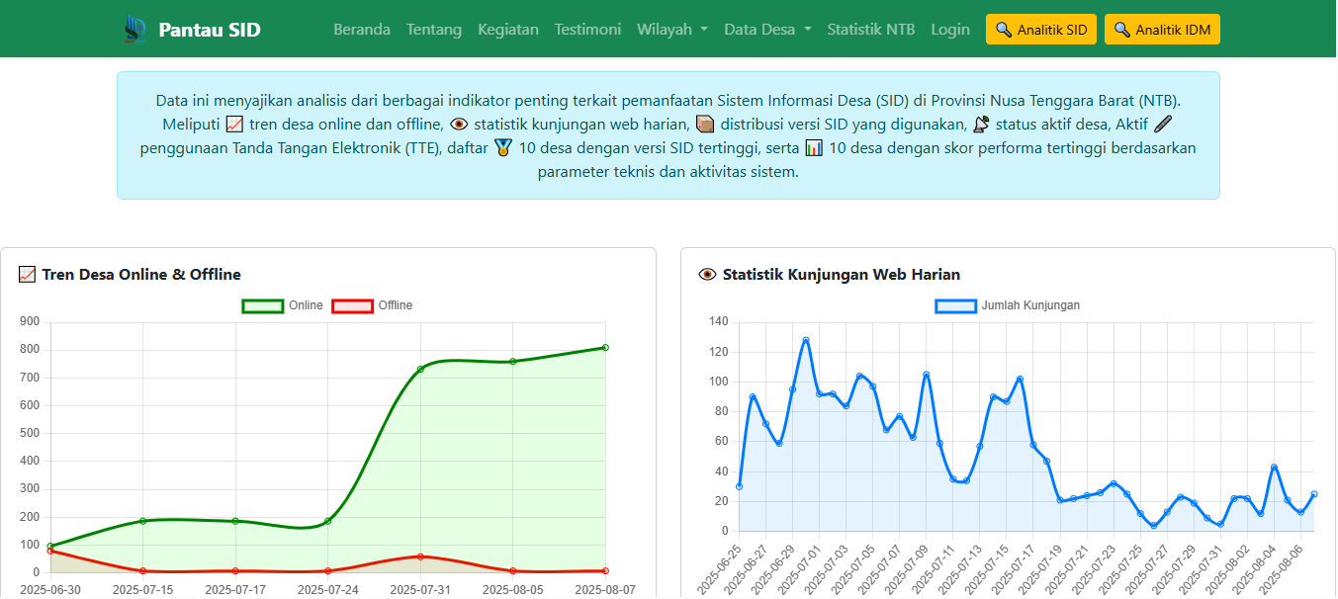Click the green Online legend color box
The width and height of the screenshot is (1338, 599).
(x=262, y=305)
